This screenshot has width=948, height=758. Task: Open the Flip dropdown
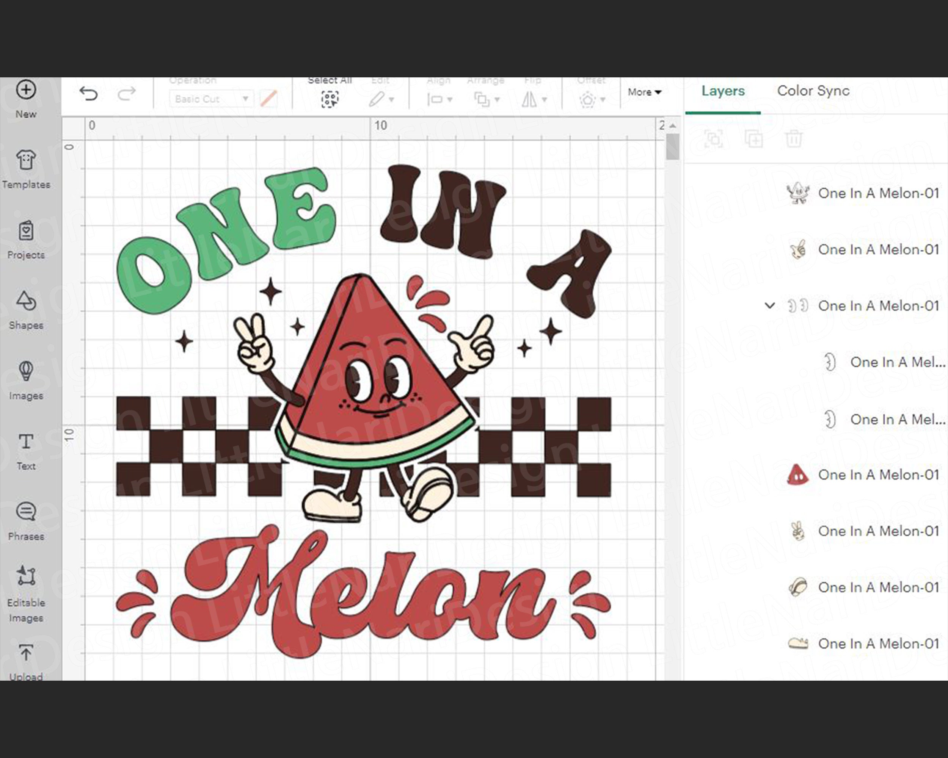click(534, 99)
